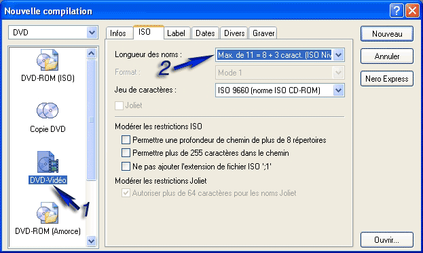
Task: Click the compilation list scroll up arrow
Action: (92, 54)
